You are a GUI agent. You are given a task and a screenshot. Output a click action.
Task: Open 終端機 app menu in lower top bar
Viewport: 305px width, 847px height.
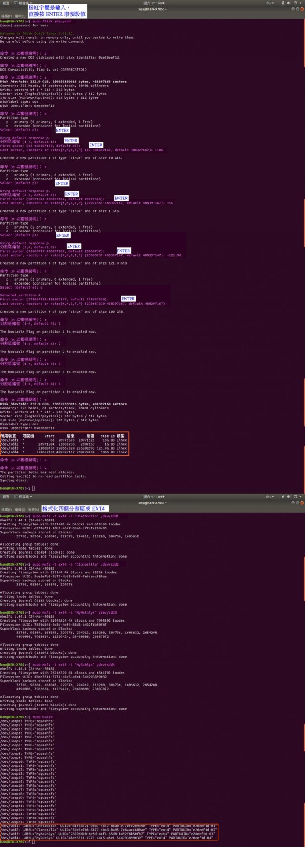click(23, 496)
